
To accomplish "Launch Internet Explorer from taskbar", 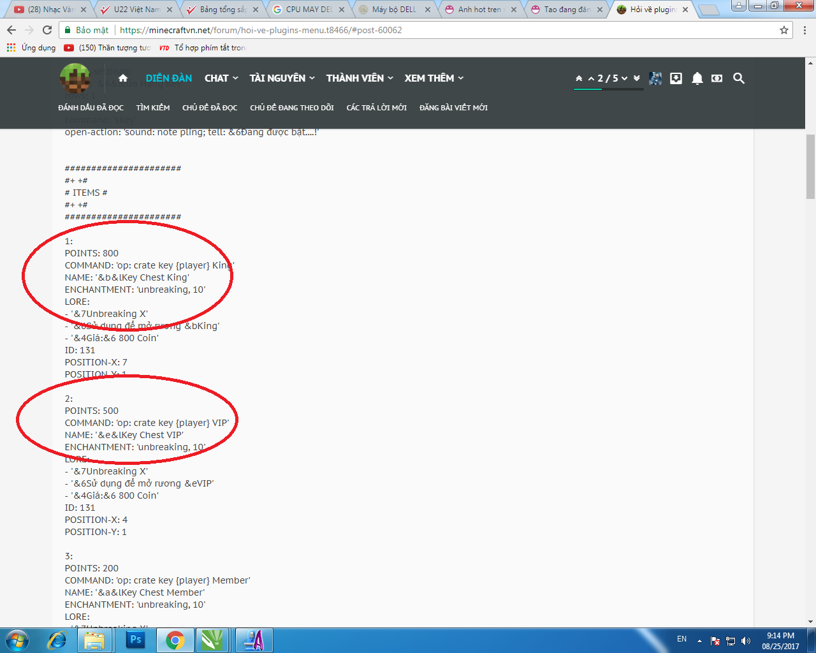I will (x=58, y=640).
